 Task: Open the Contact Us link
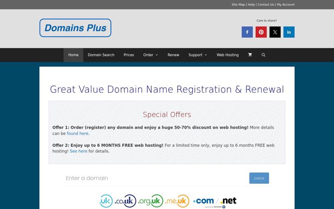(x=266, y=5)
